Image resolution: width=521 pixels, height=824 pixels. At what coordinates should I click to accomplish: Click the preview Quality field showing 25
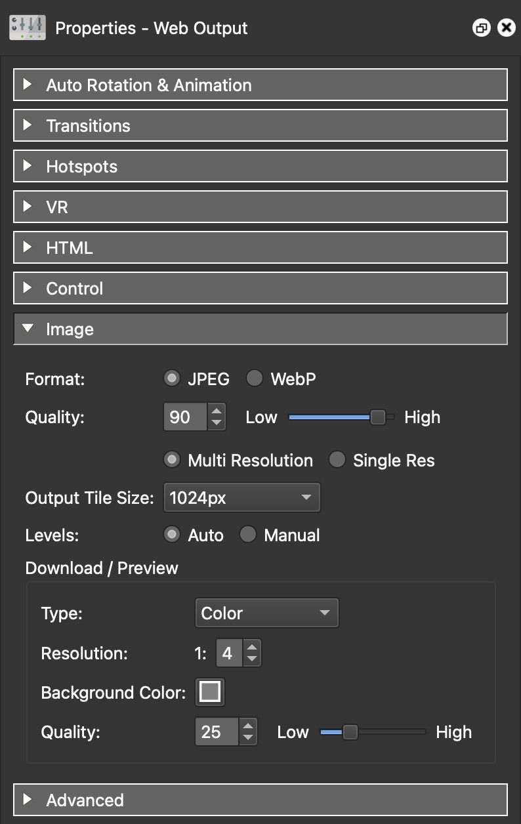coord(217,731)
